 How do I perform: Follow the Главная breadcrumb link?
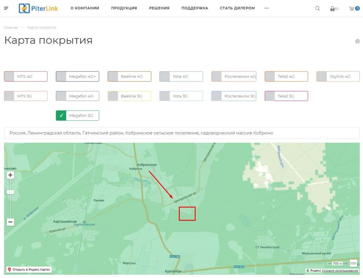tap(11, 28)
